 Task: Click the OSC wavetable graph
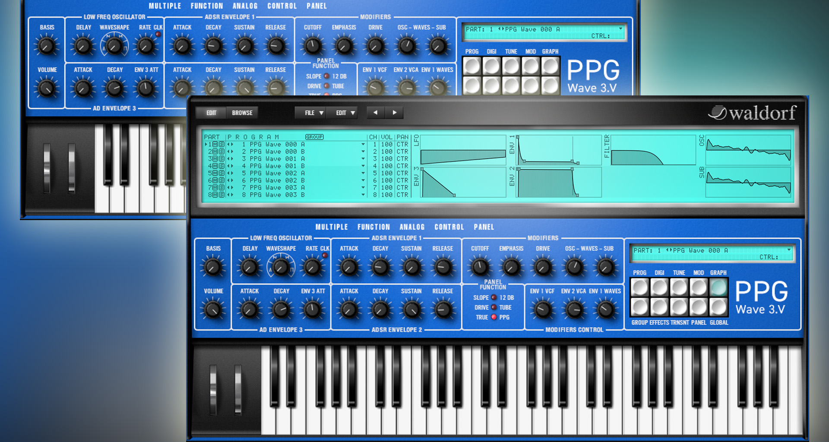[748, 150]
